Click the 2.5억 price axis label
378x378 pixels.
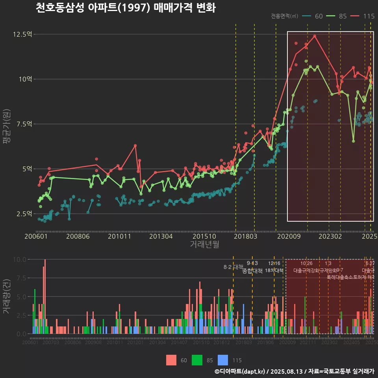(x=24, y=213)
